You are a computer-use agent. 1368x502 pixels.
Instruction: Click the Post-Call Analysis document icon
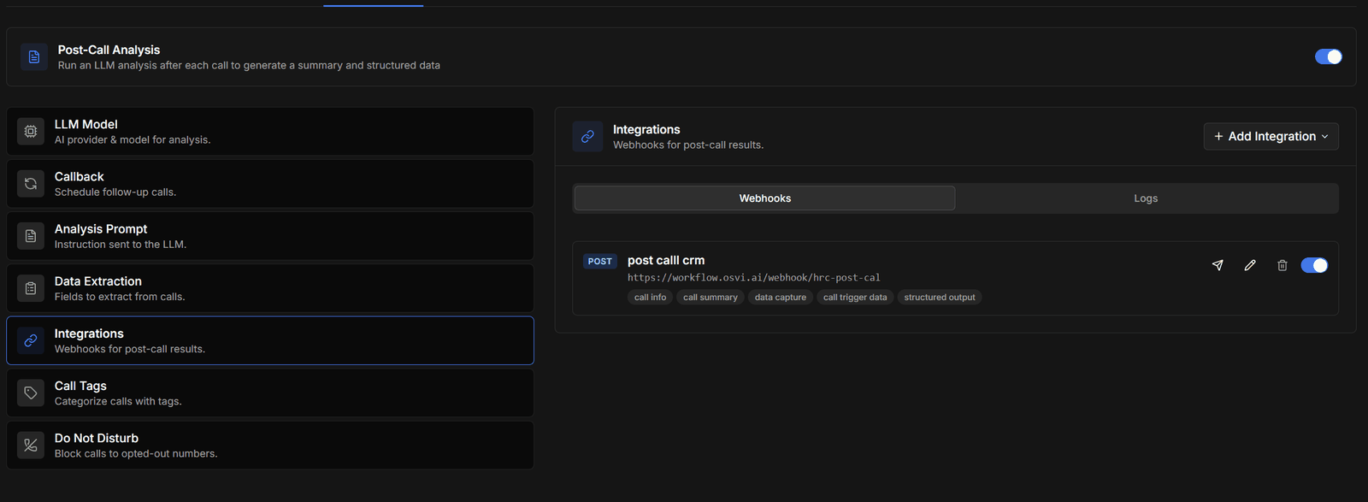34,57
